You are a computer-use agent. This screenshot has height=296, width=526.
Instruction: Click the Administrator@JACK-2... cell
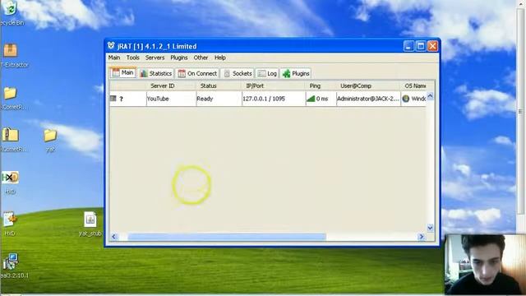click(368, 99)
